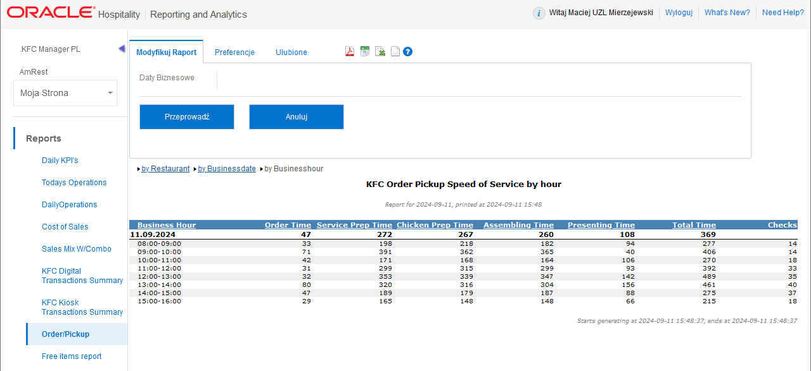The height and width of the screenshot is (371, 811).
Task: Open the Ulubione tab
Action: pos(291,52)
